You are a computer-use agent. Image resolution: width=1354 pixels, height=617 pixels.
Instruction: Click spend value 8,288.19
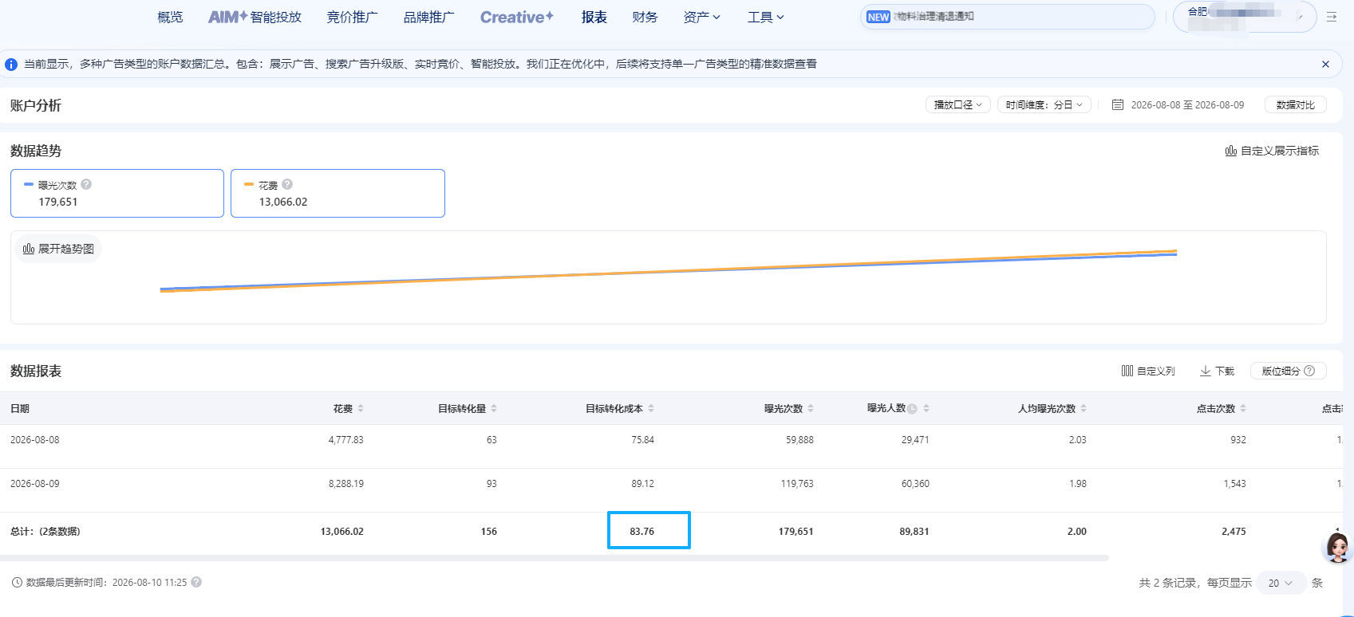(345, 483)
